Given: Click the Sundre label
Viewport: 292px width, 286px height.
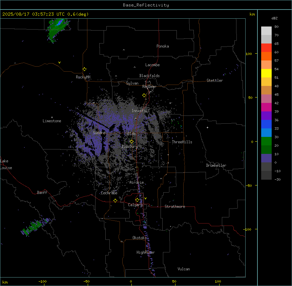Looking at the screenshot, I should tap(99, 133).
